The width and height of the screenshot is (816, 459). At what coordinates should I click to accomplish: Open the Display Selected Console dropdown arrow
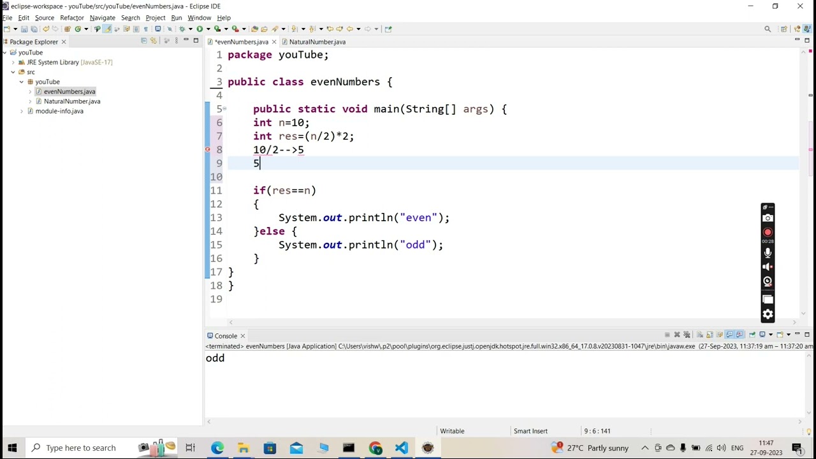pyautogui.click(x=771, y=335)
